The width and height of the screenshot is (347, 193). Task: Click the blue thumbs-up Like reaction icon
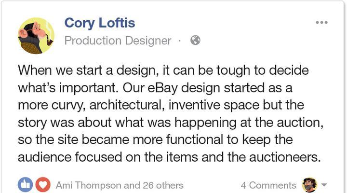[x=25, y=185]
